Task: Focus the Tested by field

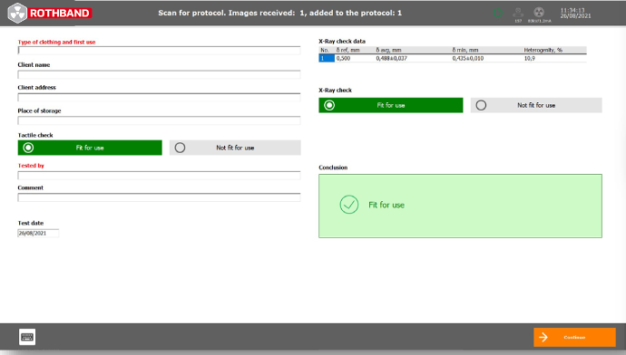Action: pyautogui.click(x=159, y=176)
